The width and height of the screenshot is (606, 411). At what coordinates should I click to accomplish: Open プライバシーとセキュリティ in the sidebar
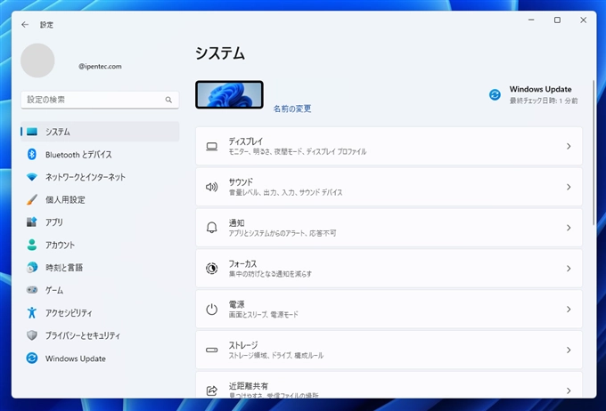pos(100,335)
